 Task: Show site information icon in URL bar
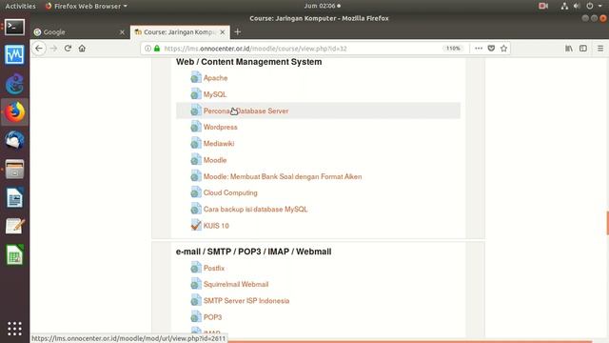pyautogui.click(x=147, y=49)
